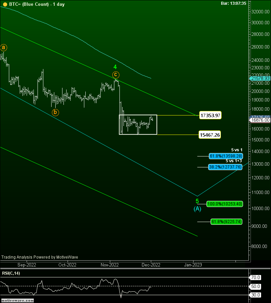Click the green '4' wave label
This screenshot has height=303, width=271.
coord(115,67)
